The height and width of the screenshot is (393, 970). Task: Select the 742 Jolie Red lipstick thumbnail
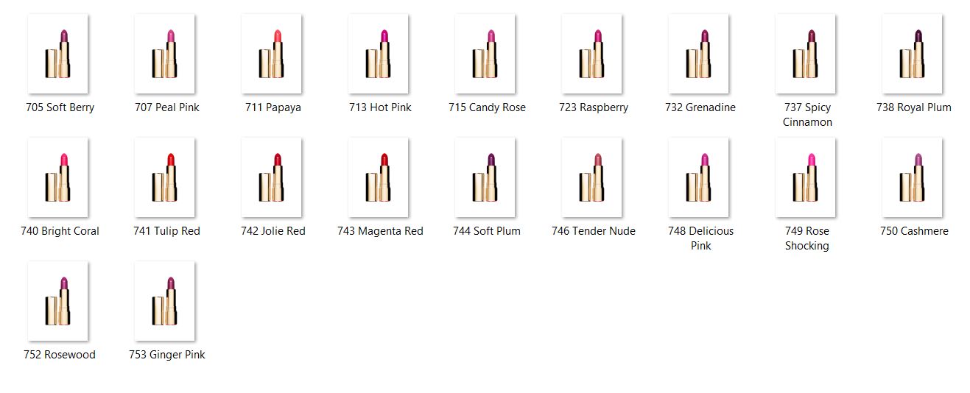click(272, 177)
